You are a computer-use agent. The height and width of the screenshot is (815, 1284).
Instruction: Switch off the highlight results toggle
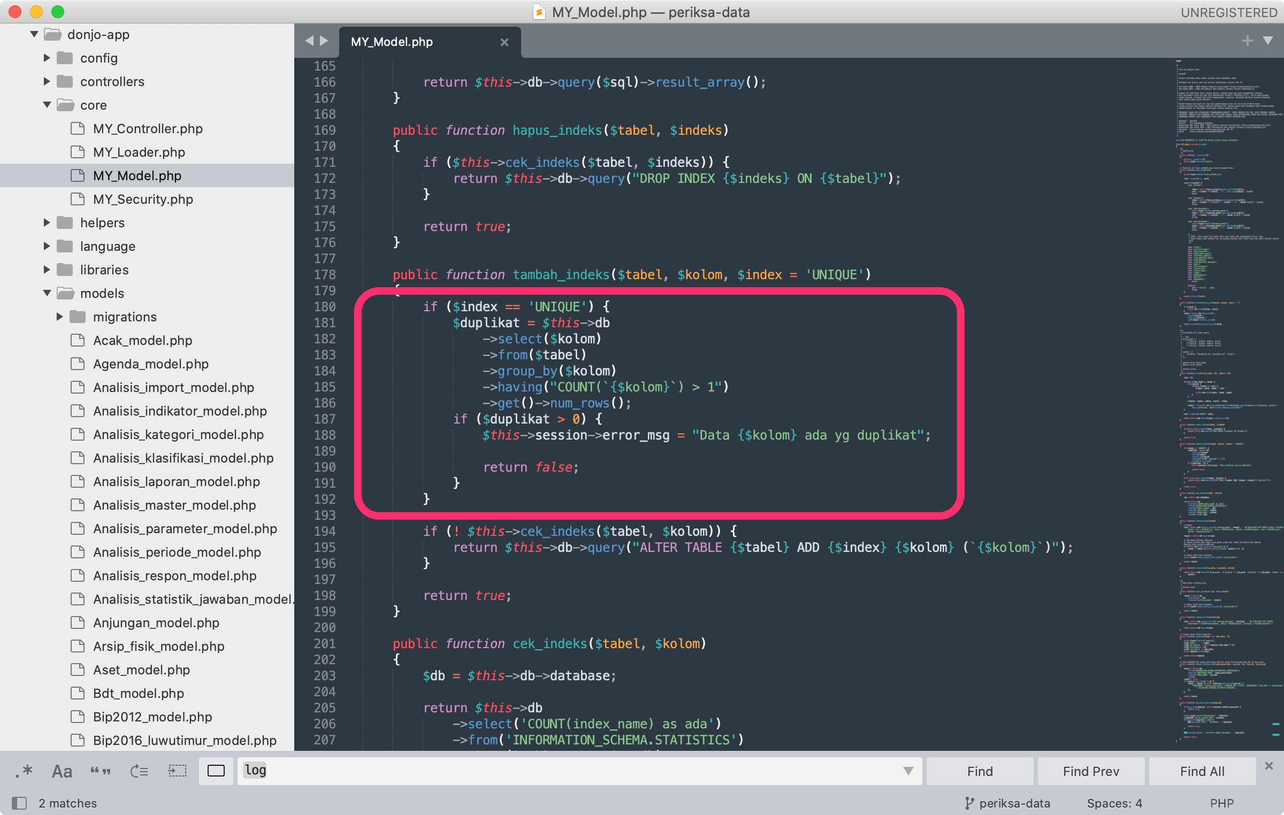216,771
